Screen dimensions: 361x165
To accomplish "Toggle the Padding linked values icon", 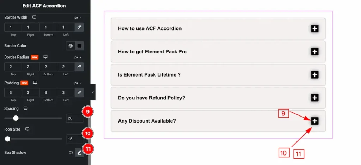I will pyautogui.click(x=79, y=93).
